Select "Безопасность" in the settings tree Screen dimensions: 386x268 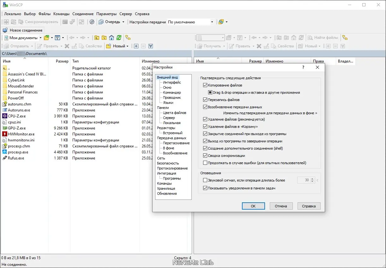(x=168, y=163)
